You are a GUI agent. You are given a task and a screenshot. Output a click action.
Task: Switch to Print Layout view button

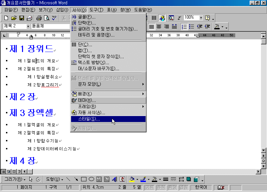pyautogui.click(x=14, y=171)
